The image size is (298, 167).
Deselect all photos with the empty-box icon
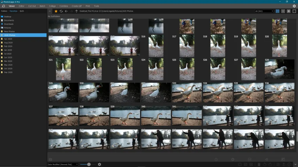point(240,164)
